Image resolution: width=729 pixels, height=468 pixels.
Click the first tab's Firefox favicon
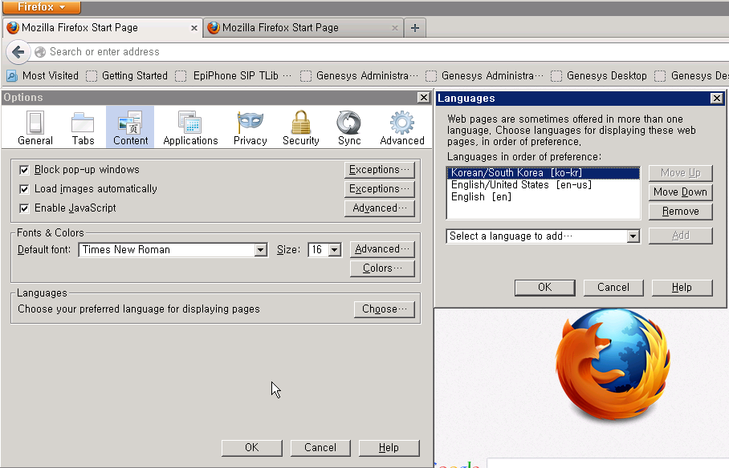pyautogui.click(x=13, y=28)
